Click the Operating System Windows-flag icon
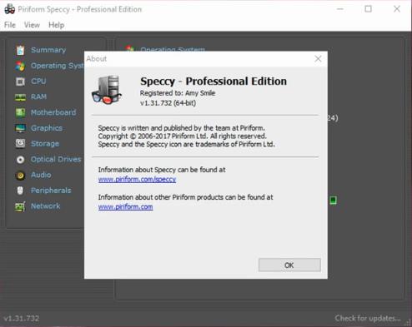This screenshot has height=327, width=412. coord(20,66)
